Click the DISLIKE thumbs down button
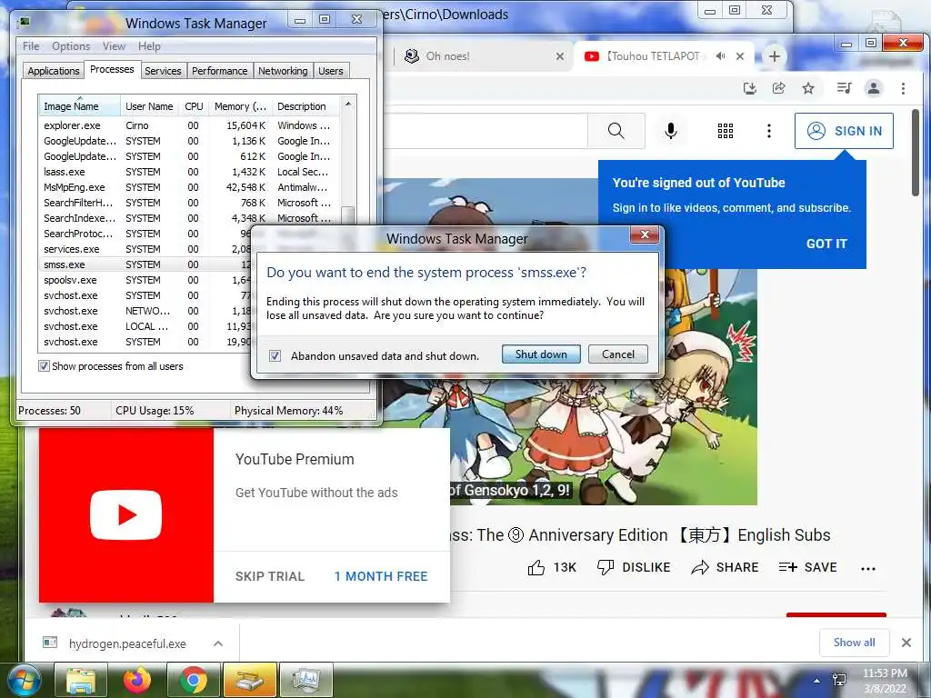This screenshot has height=698, width=931. point(633,567)
